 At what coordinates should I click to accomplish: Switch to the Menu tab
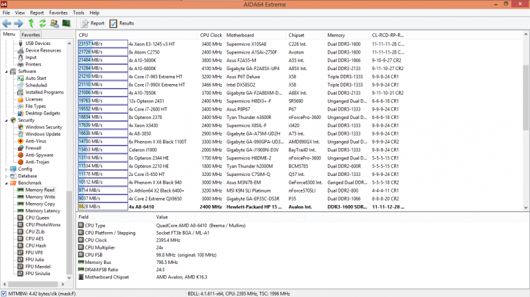pyautogui.click(x=9, y=34)
